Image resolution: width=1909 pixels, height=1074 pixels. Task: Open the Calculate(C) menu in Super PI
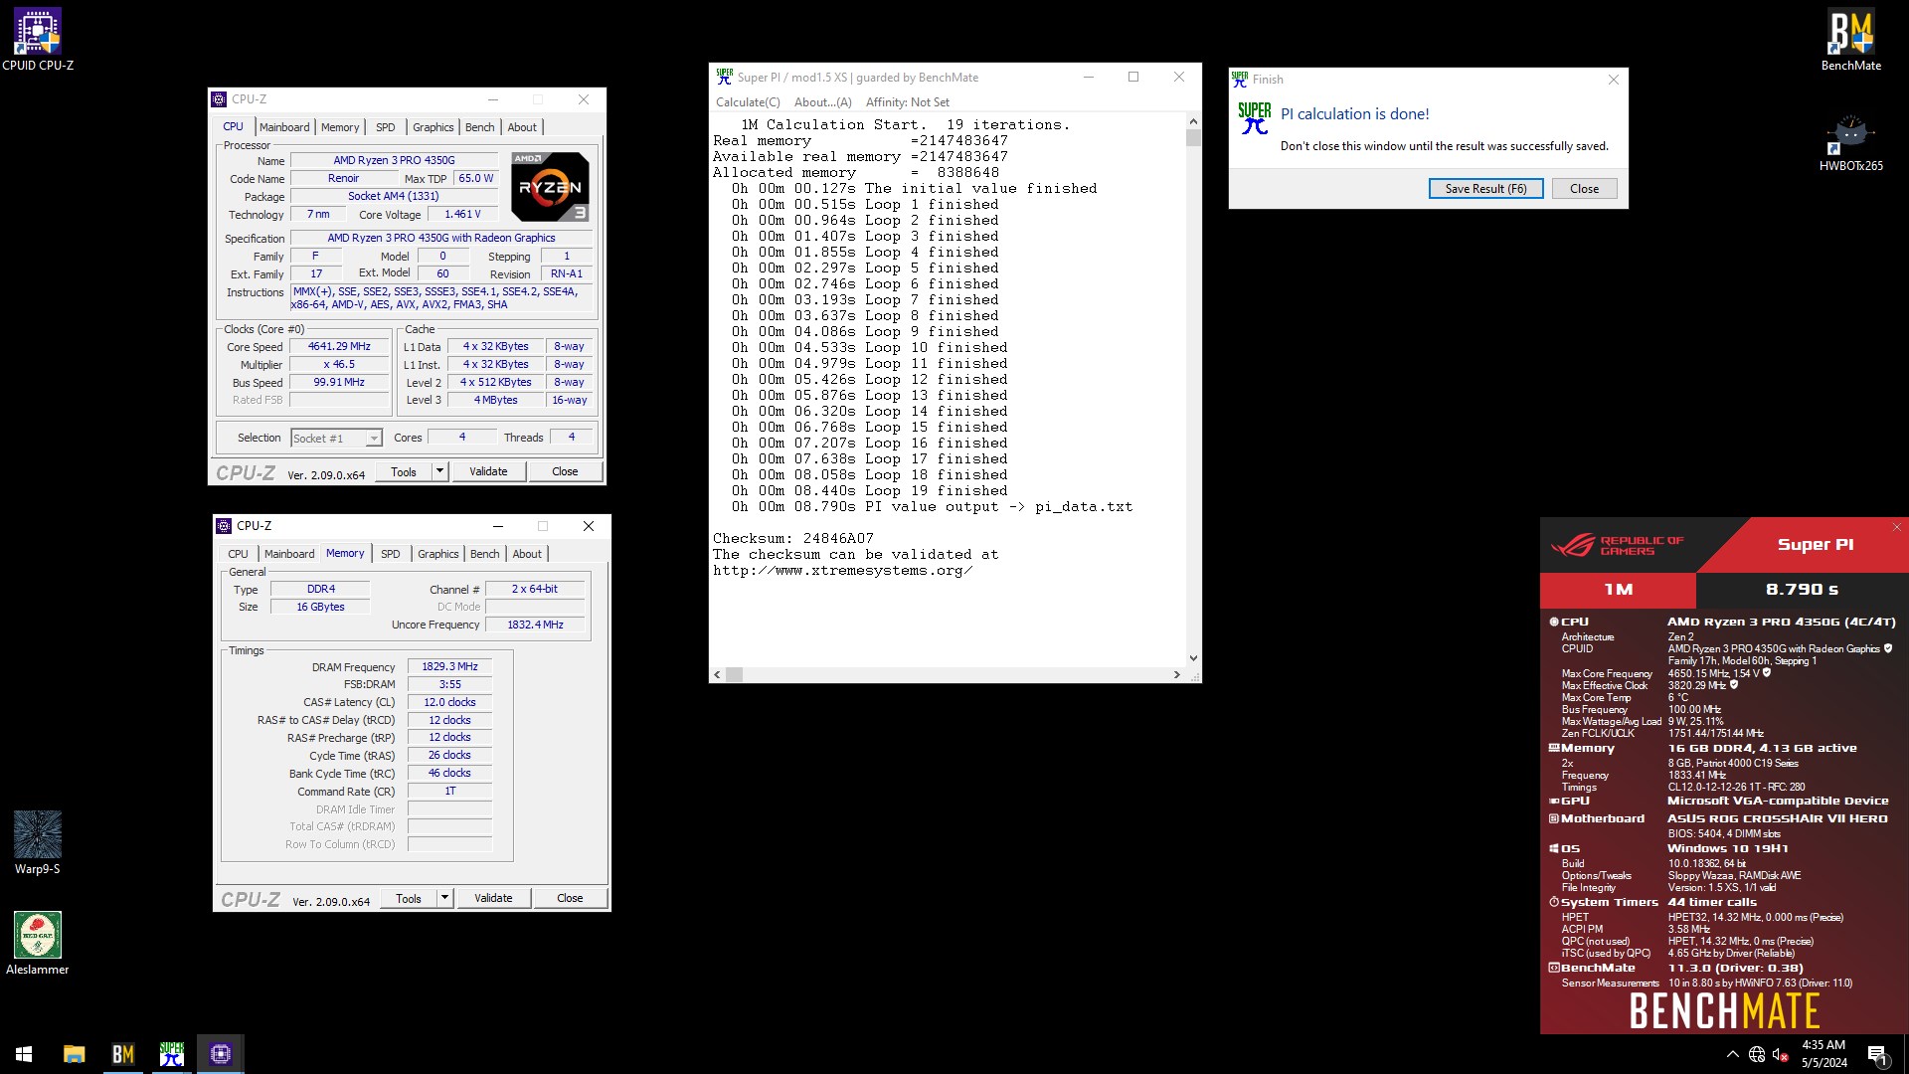coord(748,101)
